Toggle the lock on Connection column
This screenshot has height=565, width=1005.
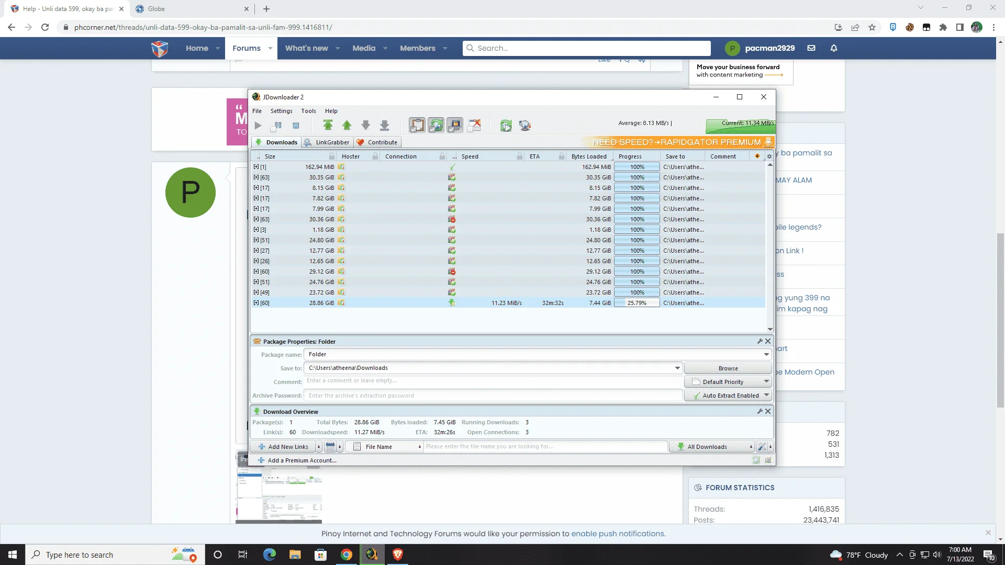[x=442, y=156]
